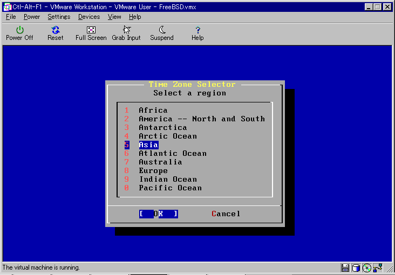The image size is (395, 275).
Task: Select Europe in the region list
Action: tap(153, 171)
